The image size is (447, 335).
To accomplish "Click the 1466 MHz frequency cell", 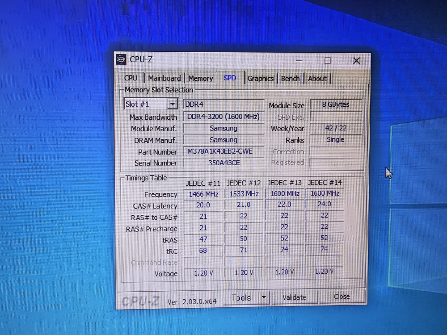I will (203, 194).
